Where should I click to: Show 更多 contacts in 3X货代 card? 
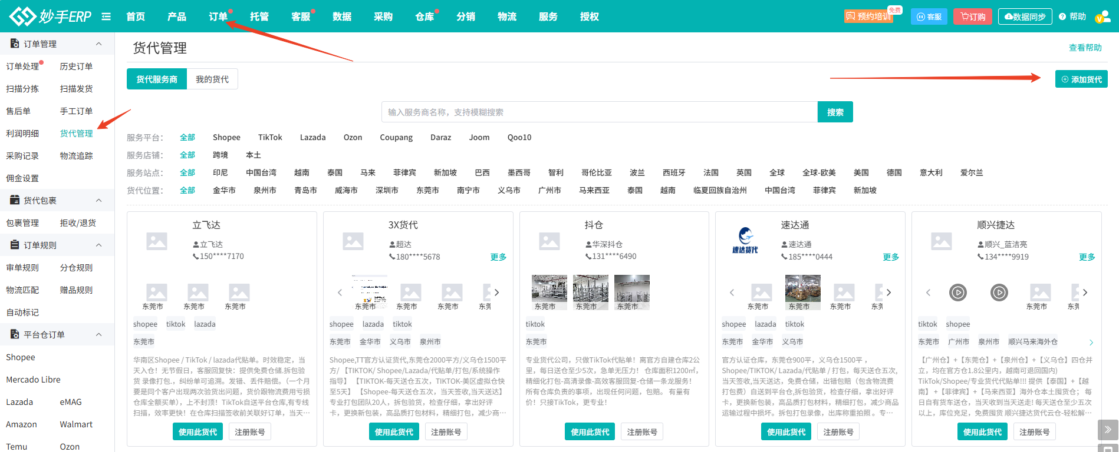tap(498, 257)
